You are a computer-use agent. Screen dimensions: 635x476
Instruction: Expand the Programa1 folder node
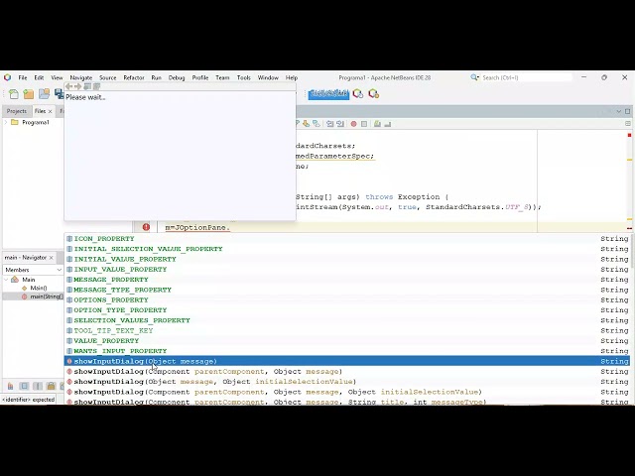pos(6,122)
